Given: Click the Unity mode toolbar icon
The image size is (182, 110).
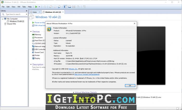Looking at the screenshot, I should 78,7.
